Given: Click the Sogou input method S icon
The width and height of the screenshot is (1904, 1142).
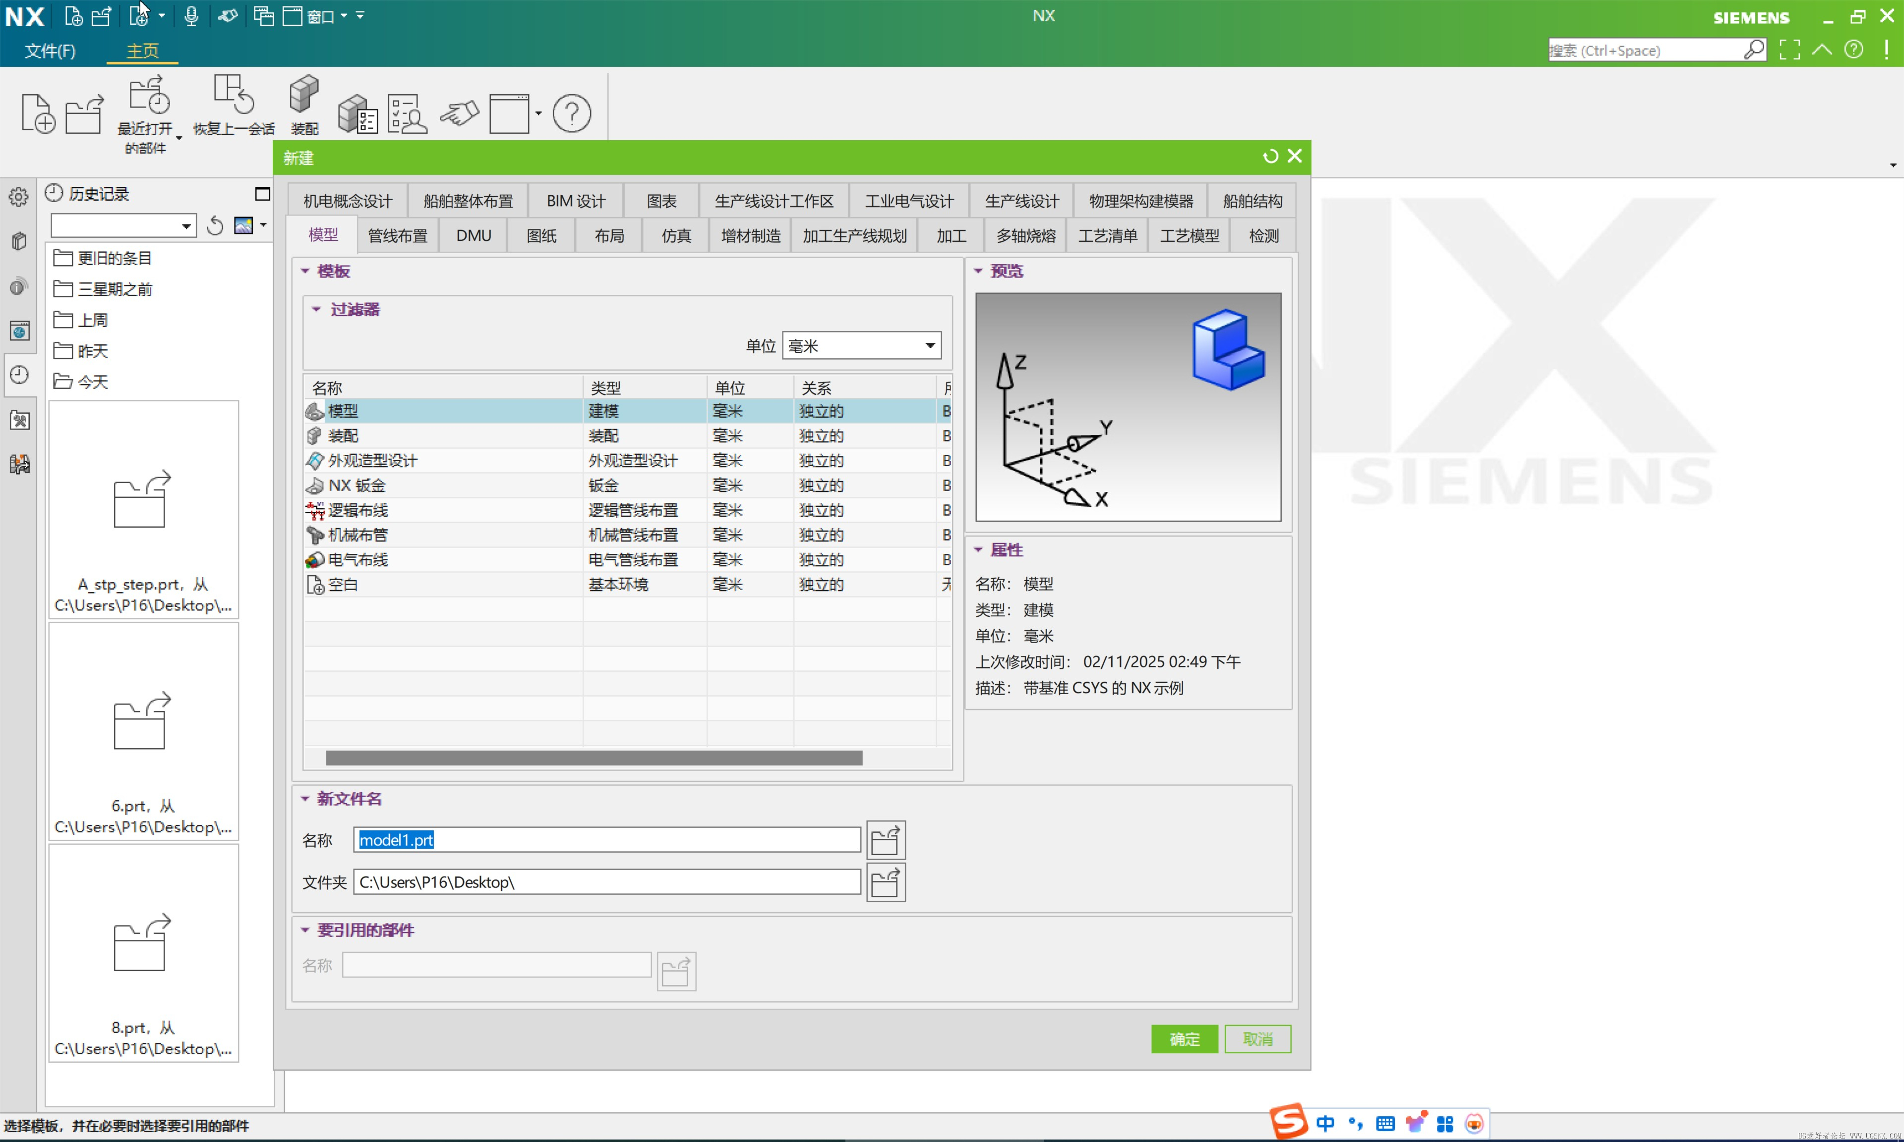Looking at the screenshot, I should pos(1290,1122).
